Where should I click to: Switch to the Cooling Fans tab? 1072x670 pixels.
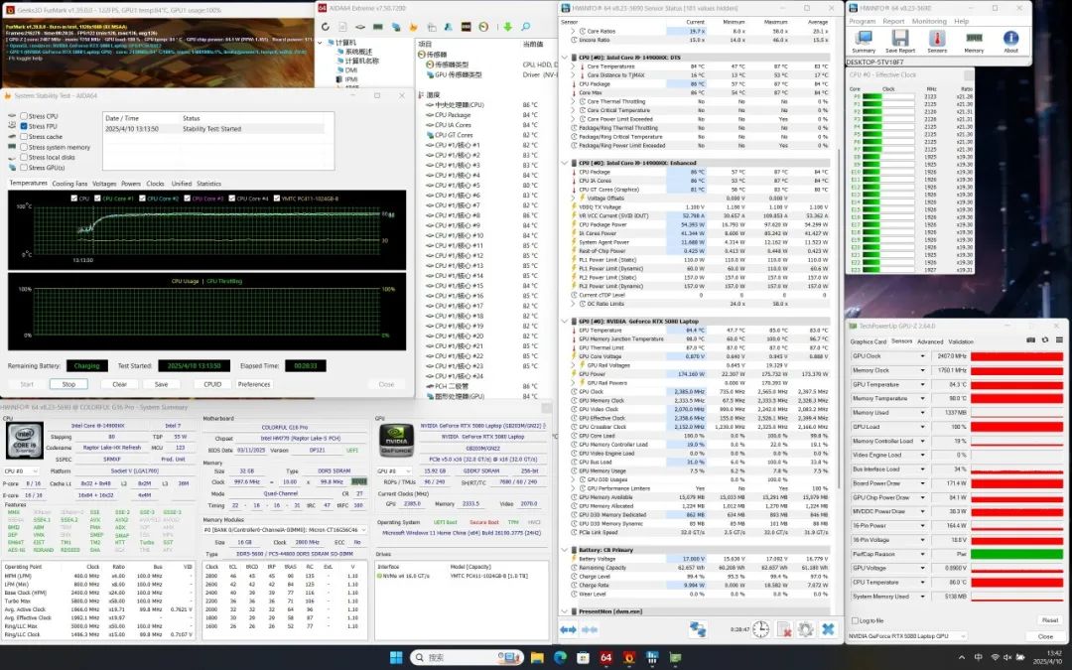coord(69,184)
